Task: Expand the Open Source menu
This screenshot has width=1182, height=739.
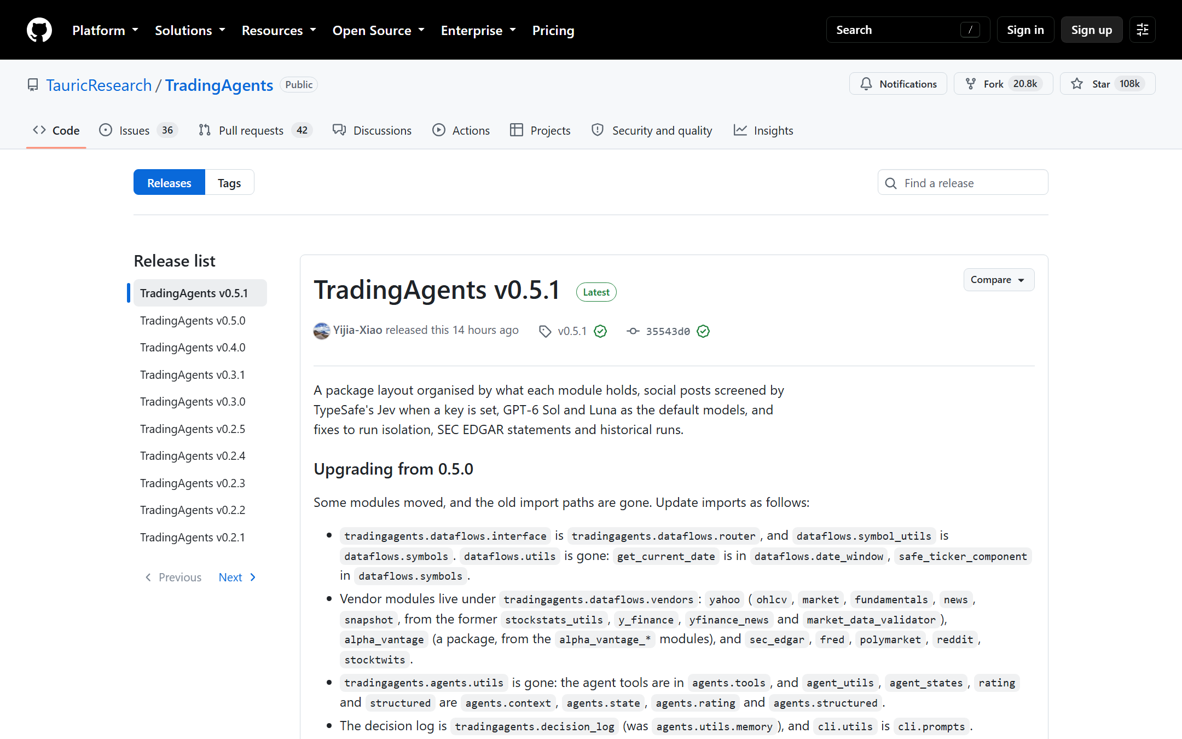Action: click(x=379, y=30)
